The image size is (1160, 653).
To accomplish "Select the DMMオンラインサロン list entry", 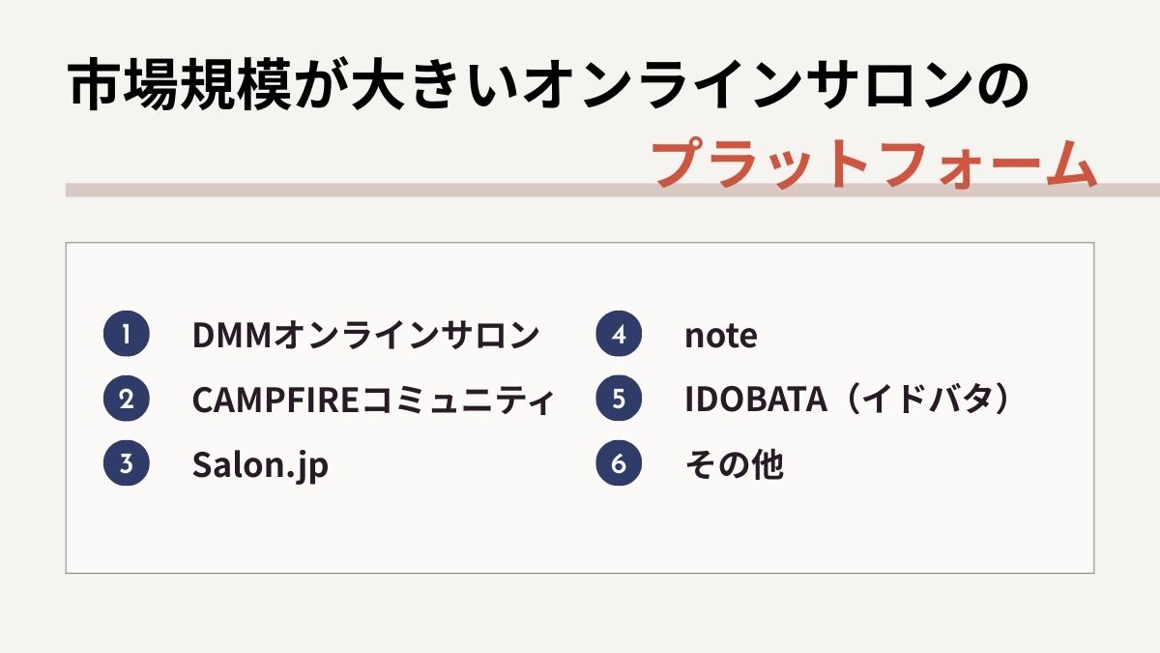I will (x=365, y=336).
